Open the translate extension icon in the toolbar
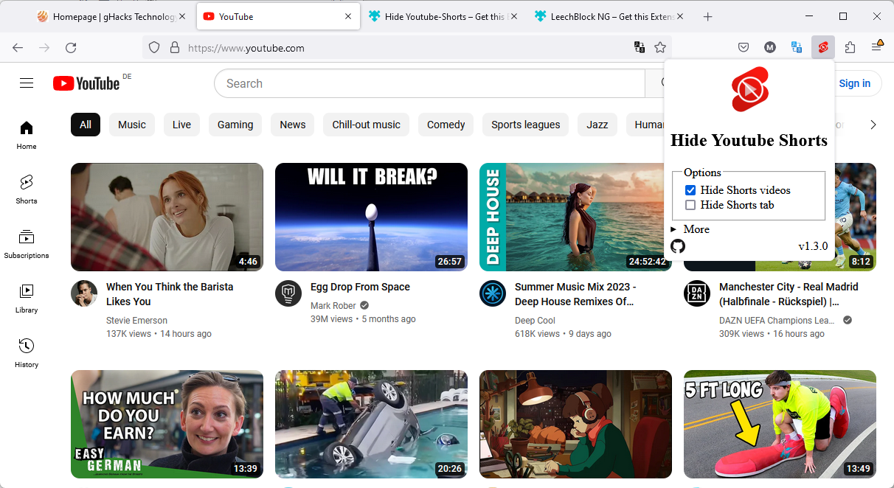Screen dimensions: 894x488 click(797, 46)
